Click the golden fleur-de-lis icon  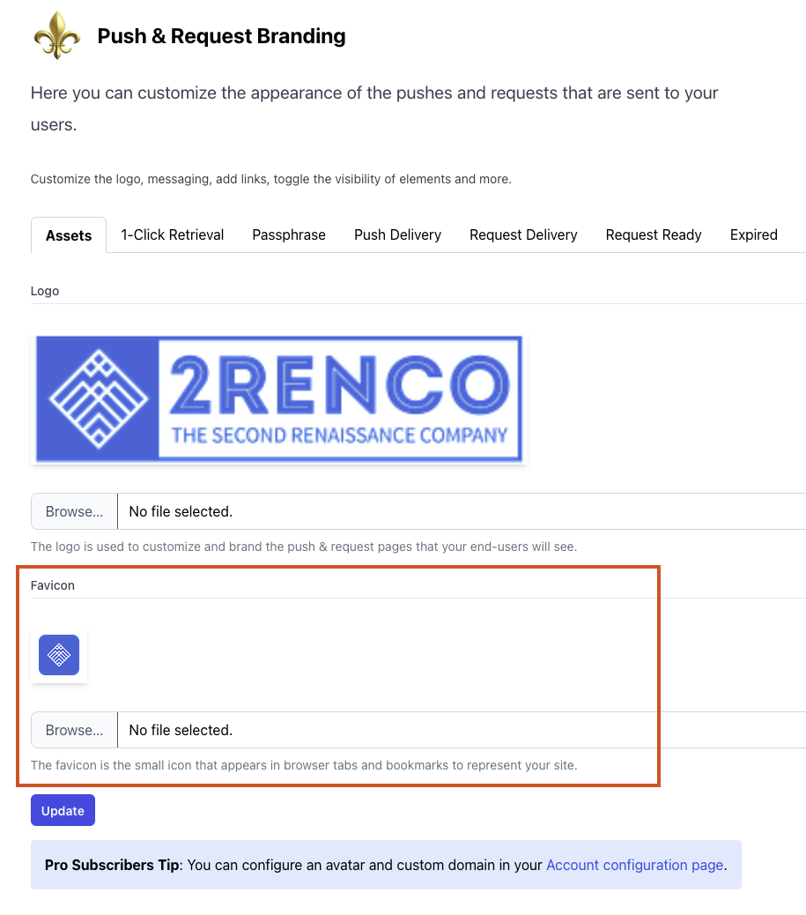pyautogui.click(x=57, y=36)
